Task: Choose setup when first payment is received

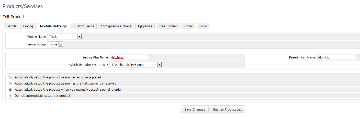Action: (x=10, y=84)
